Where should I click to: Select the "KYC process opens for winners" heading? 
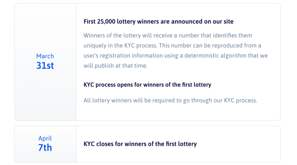(x=147, y=85)
